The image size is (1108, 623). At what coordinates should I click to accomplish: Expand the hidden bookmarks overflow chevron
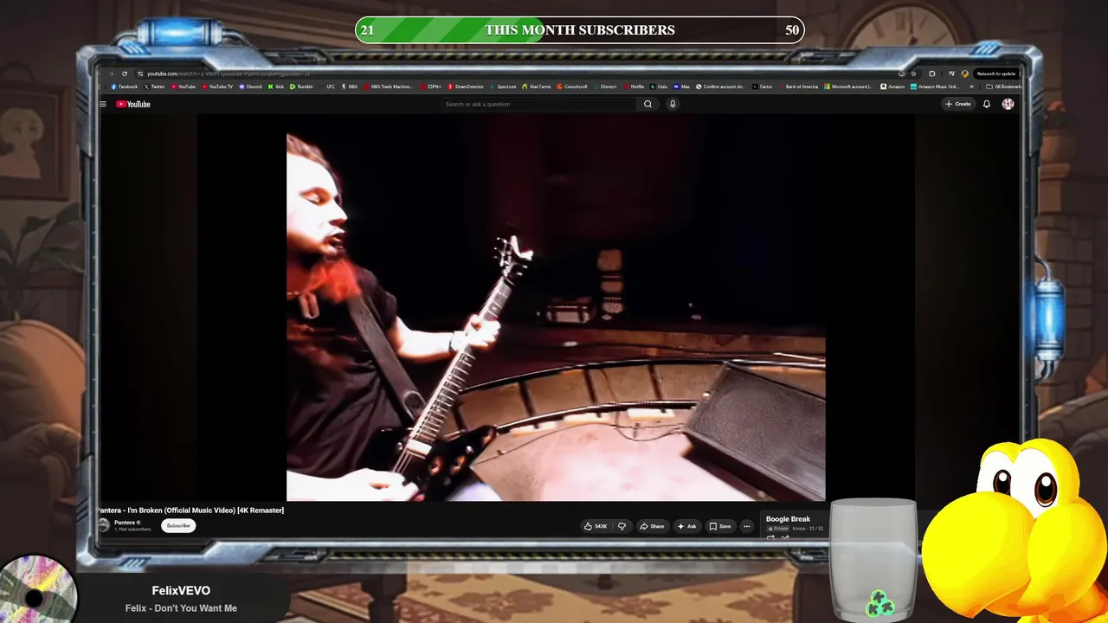point(971,87)
